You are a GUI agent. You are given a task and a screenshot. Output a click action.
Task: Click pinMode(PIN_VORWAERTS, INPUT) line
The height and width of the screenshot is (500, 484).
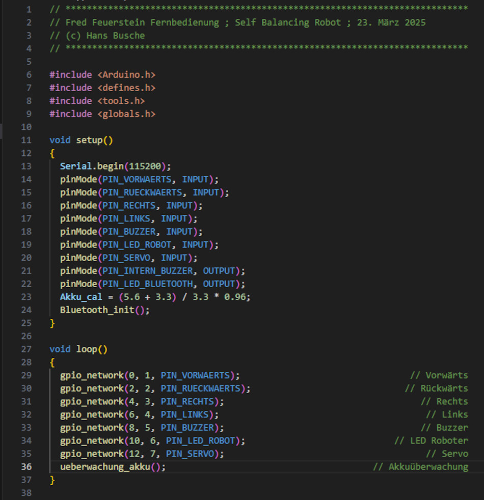(x=140, y=180)
